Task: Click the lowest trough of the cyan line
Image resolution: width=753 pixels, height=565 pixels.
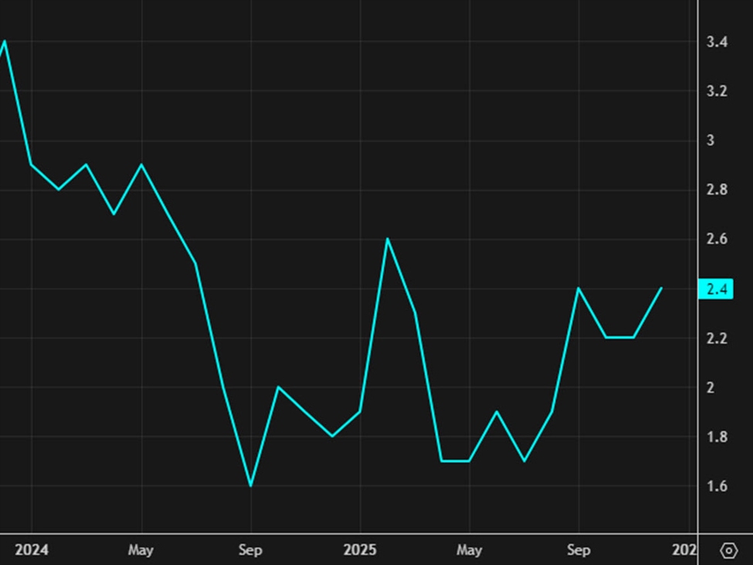Action: tap(250, 485)
